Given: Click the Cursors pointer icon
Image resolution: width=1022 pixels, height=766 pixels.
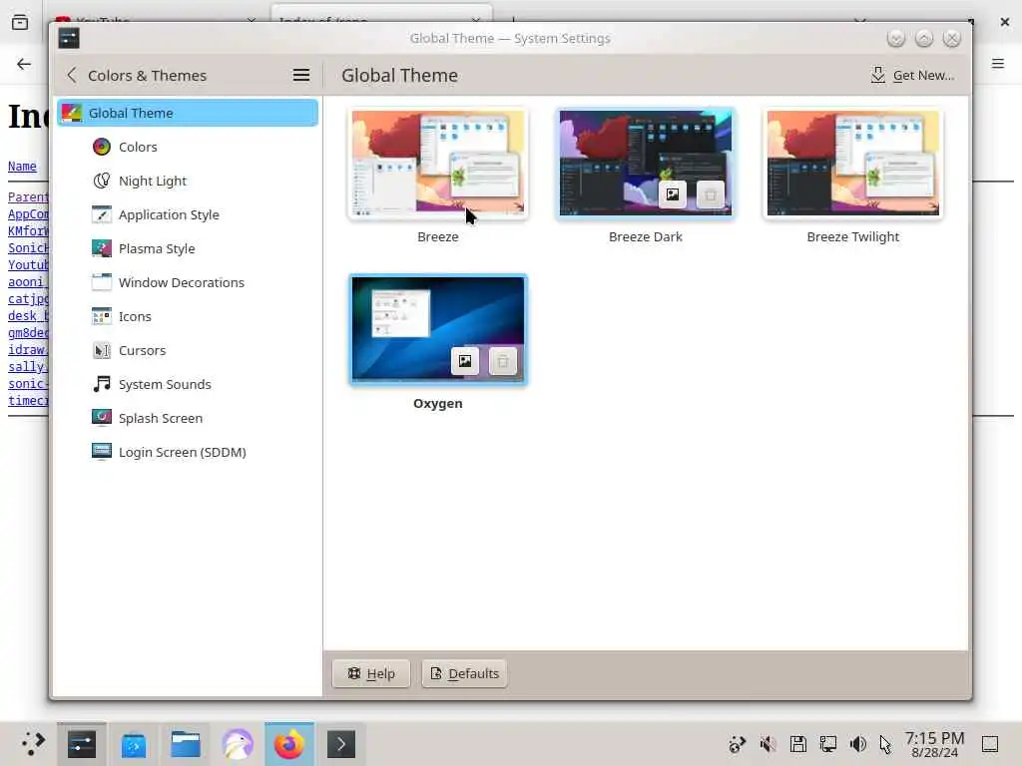Looking at the screenshot, I should [x=102, y=350].
